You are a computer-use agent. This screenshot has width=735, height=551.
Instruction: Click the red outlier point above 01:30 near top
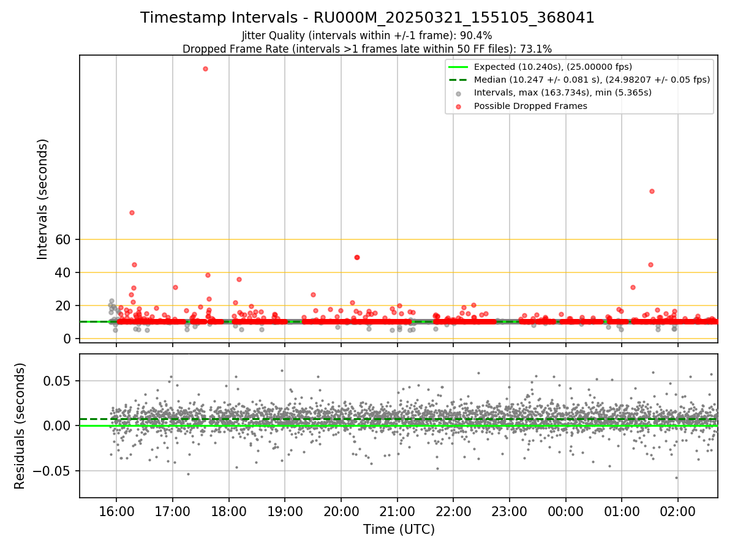pyautogui.click(x=652, y=191)
